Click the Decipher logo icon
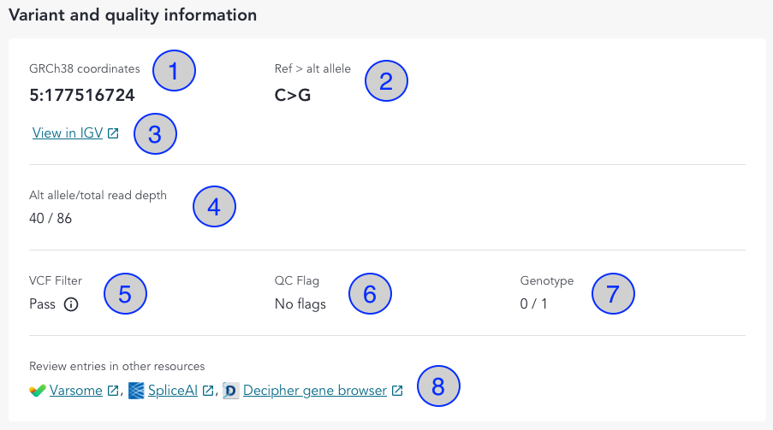773x430 pixels. (230, 391)
